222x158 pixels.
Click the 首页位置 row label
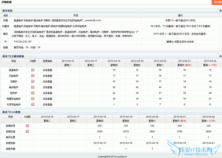click(10, 137)
